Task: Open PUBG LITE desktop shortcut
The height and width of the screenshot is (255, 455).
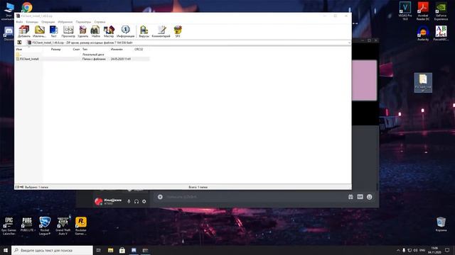Action: 27,225
